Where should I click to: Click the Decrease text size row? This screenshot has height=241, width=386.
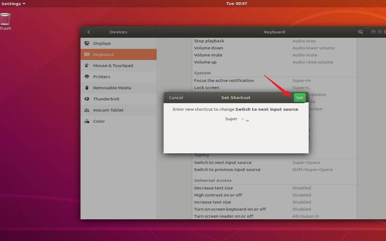(274, 188)
